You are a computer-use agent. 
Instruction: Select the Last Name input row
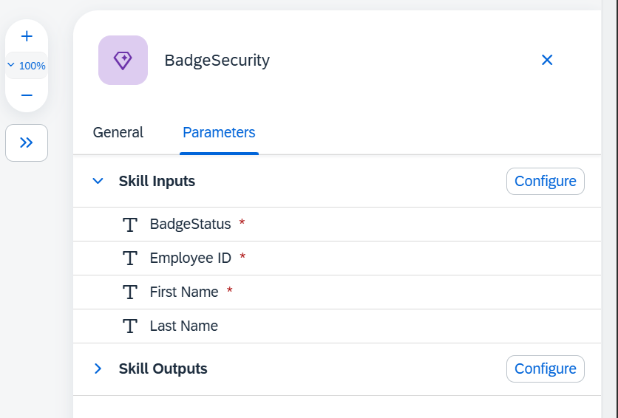coord(337,326)
